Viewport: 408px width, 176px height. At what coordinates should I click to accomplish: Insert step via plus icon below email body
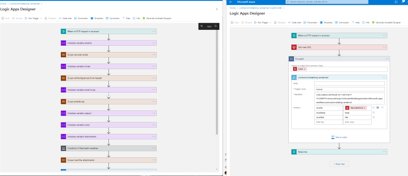pos(109,95)
